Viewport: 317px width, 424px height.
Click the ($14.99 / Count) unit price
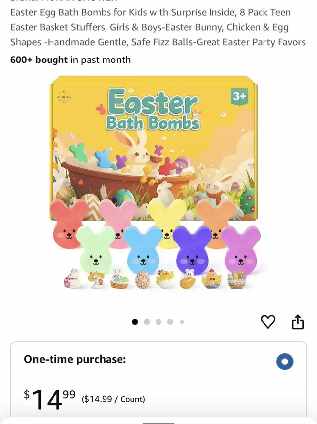pos(113,399)
